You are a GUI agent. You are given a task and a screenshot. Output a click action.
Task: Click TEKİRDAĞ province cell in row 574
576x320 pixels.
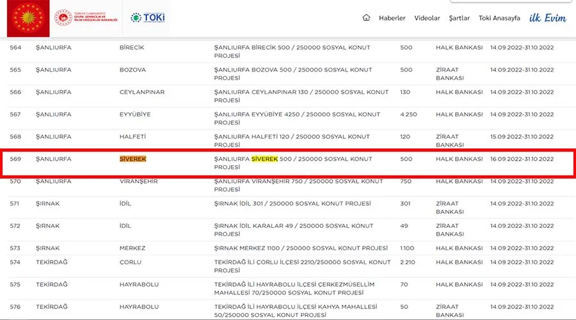52,262
